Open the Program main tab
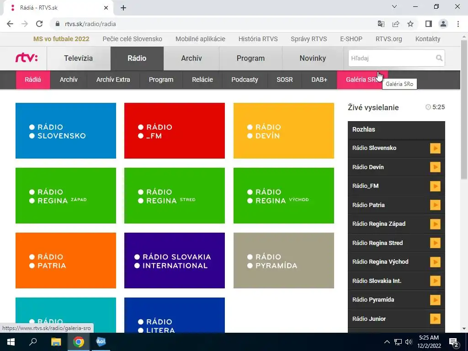The image size is (468, 351). (251, 58)
